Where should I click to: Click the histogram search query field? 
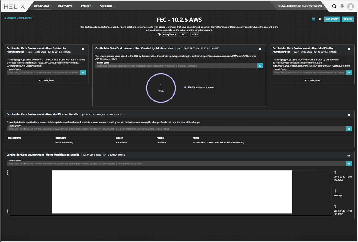(x=176, y=164)
